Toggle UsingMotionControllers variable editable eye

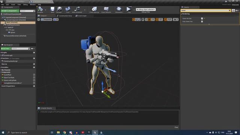[x=34, y=83]
